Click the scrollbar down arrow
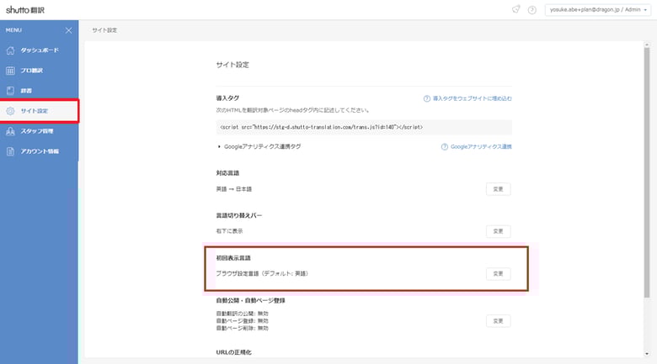Image resolution: width=657 pixels, height=364 pixels. coord(647,354)
